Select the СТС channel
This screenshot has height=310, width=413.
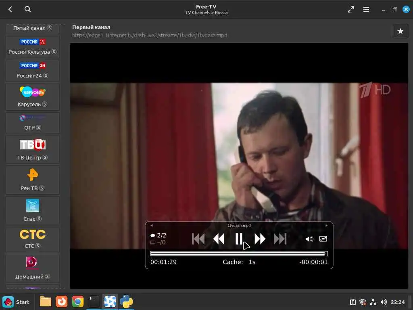pyautogui.click(x=33, y=239)
